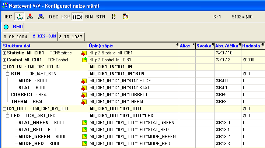Select the MI_CIB1_IN~ID1_IN~THERM cell
The height and width of the screenshot is (148, 265).
tap(133, 102)
